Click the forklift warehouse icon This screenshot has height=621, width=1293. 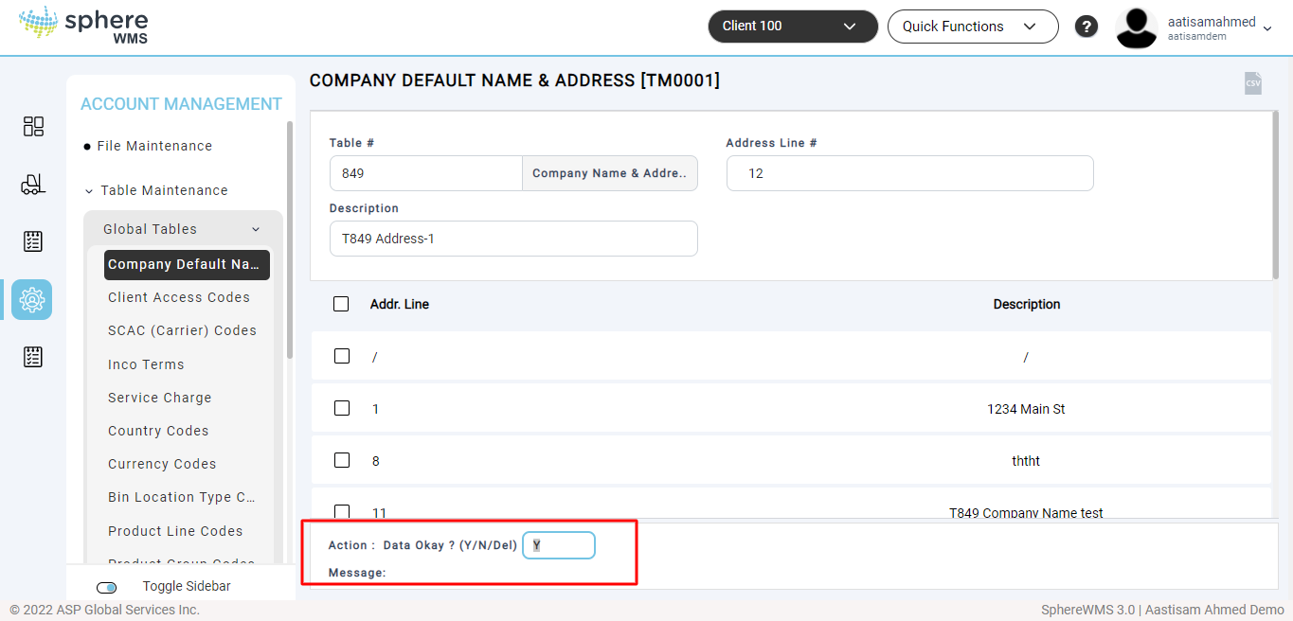coord(33,185)
